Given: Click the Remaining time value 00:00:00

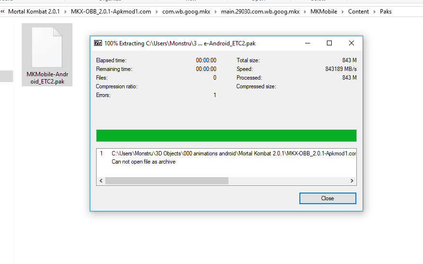Looking at the screenshot, I should point(206,69).
